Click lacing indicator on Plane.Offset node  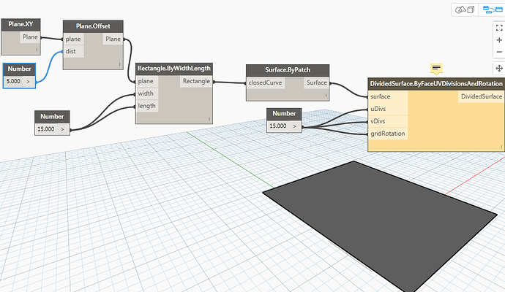(x=121, y=65)
